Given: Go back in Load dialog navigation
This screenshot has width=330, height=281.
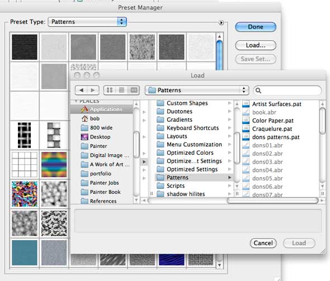Looking at the screenshot, I should pyautogui.click(x=81, y=91).
